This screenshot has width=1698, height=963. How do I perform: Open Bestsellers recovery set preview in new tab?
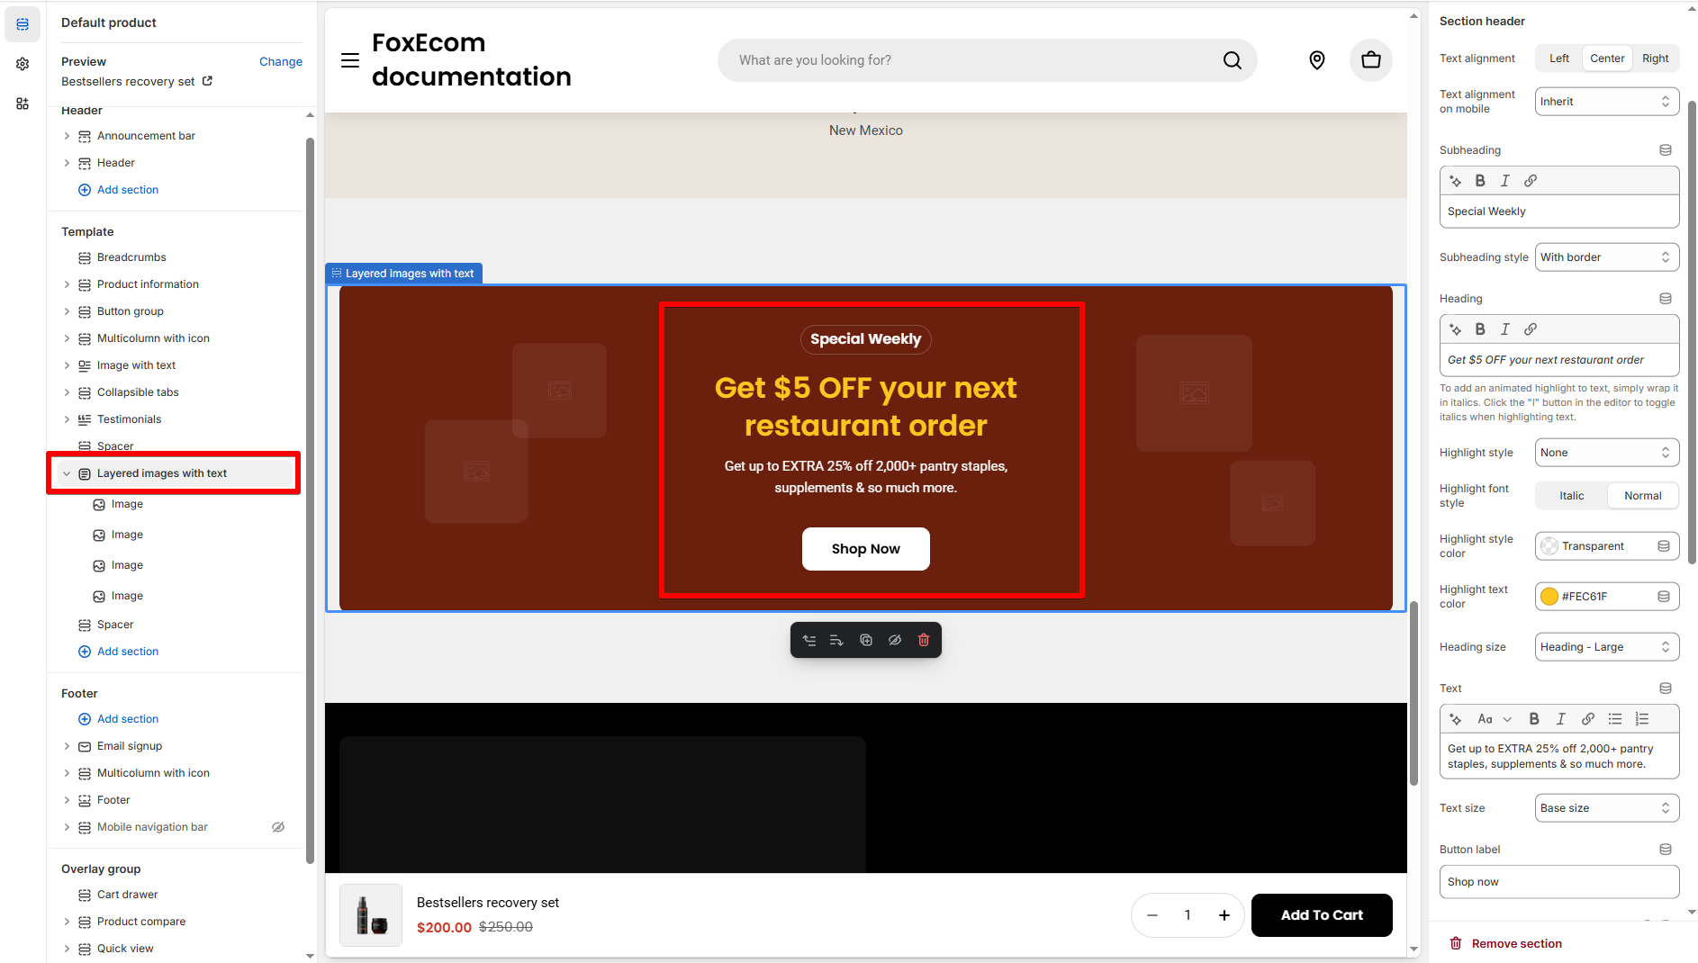coord(207,81)
